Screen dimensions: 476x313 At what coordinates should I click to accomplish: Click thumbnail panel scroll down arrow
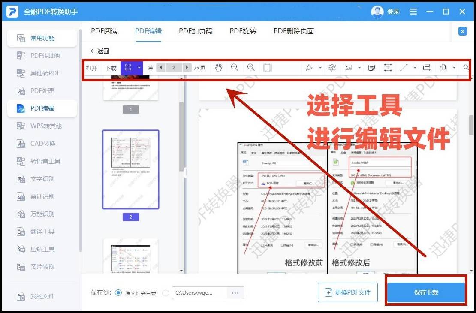click(x=181, y=271)
